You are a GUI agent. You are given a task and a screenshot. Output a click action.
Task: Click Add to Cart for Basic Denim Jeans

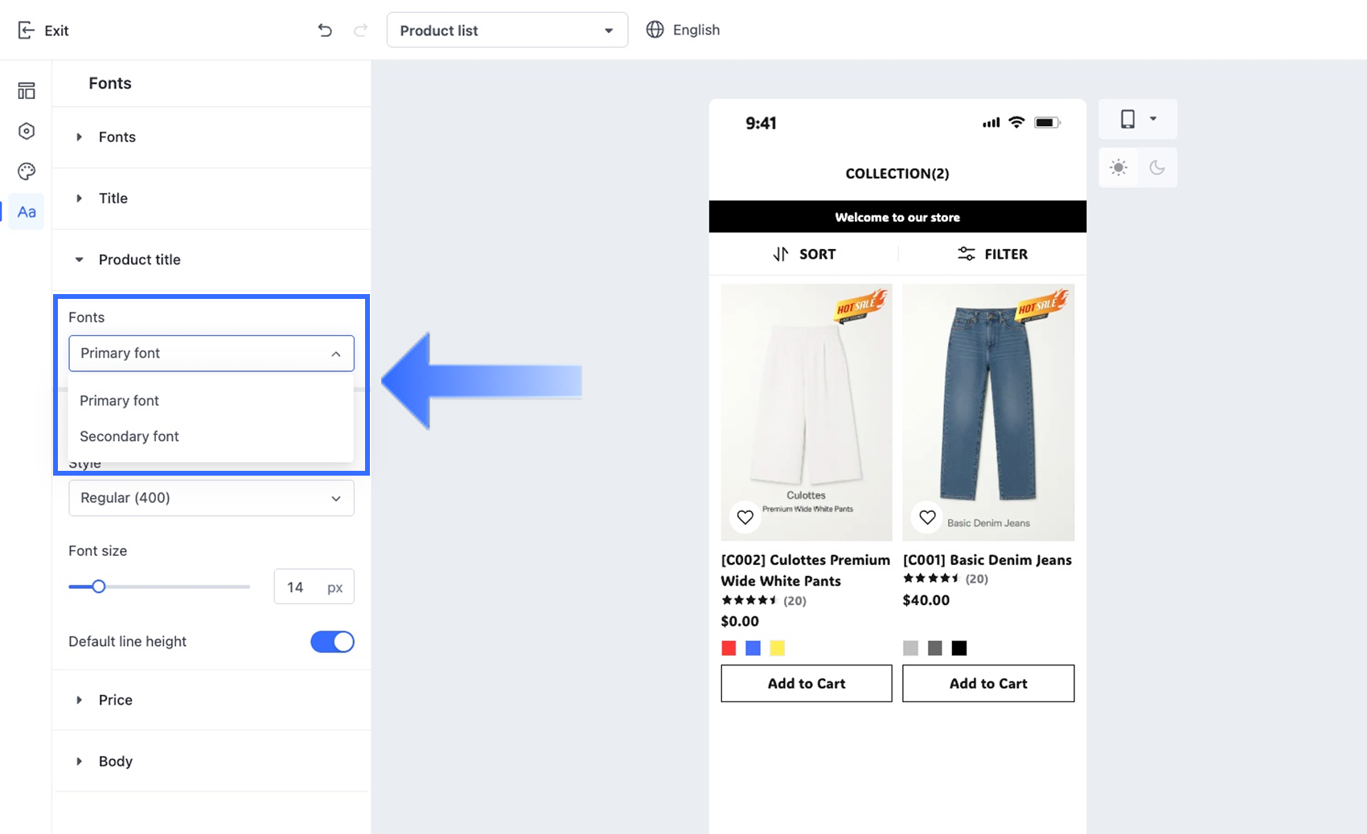coord(987,684)
